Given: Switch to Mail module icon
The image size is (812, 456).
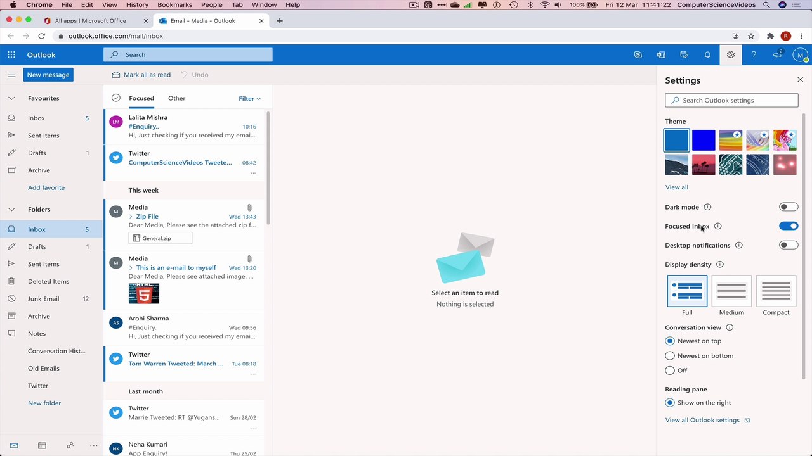Looking at the screenshot, I should tap(14, 445).
